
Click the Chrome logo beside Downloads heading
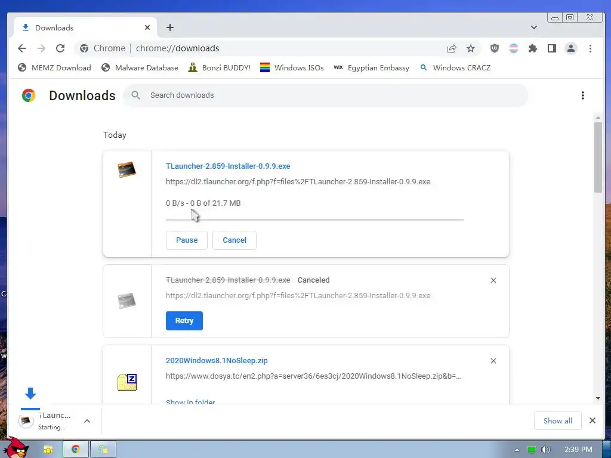[x=29, y=95]
